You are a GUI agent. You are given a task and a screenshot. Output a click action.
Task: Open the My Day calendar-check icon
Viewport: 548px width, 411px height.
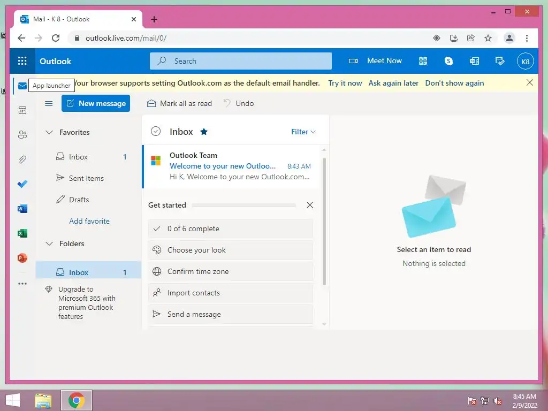pos(500,61)
